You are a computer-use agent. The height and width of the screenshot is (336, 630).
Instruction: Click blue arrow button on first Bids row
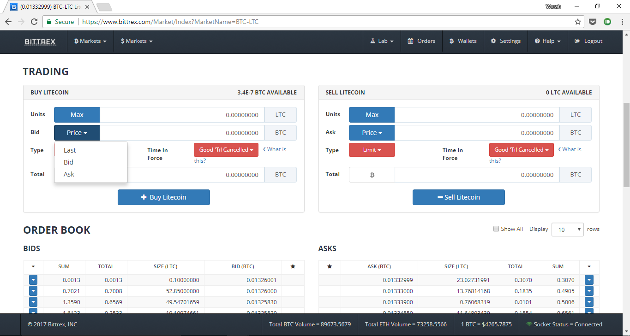(33, 280)
